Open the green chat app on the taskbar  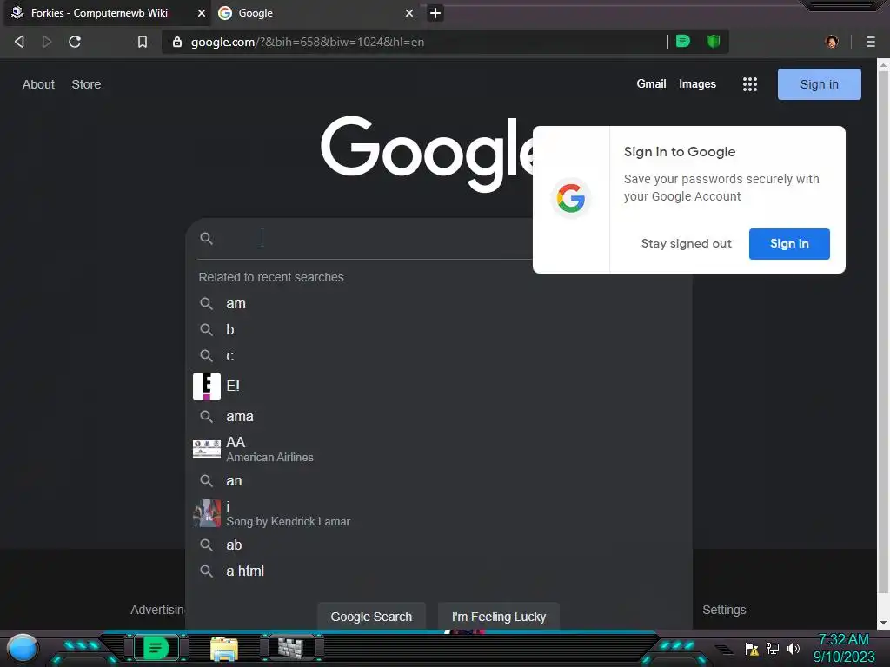(x=156, y=648)
